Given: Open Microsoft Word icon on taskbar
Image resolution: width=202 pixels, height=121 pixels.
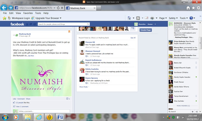Looking at the screenshot, I should (61, 117).
